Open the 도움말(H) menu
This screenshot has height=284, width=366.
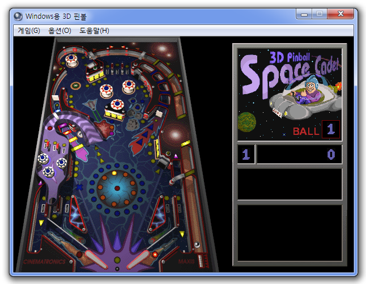point(94,31)
